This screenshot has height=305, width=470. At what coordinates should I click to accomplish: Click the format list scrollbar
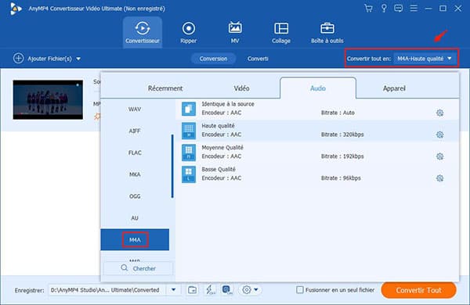172,167
